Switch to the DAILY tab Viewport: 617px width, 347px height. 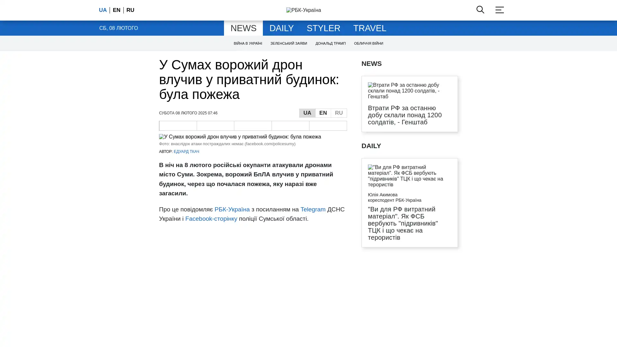point(282,28)
